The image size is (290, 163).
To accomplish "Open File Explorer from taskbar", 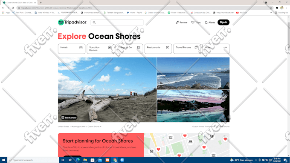I will point(85,160).
